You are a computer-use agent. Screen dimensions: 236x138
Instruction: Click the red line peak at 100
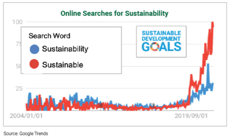213,23
